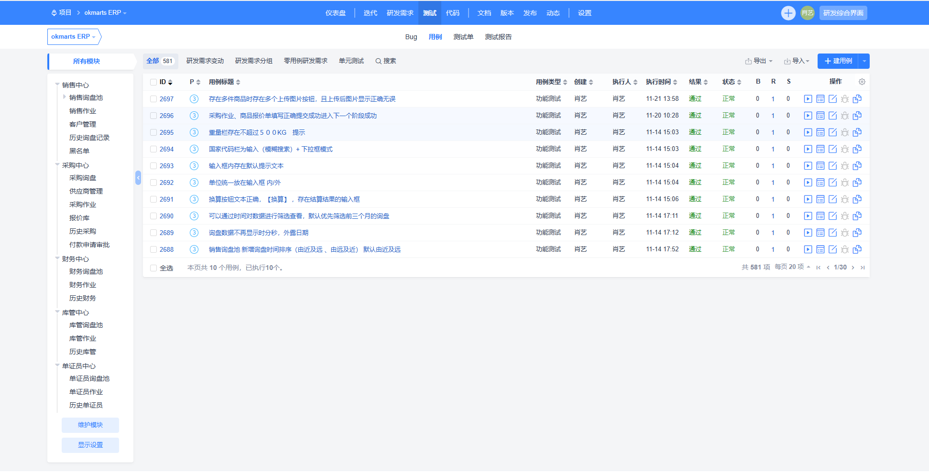This screenshot has width=929, height=473.
Task: Click priority 3 badge of case 2697
Action: point(194,99)
